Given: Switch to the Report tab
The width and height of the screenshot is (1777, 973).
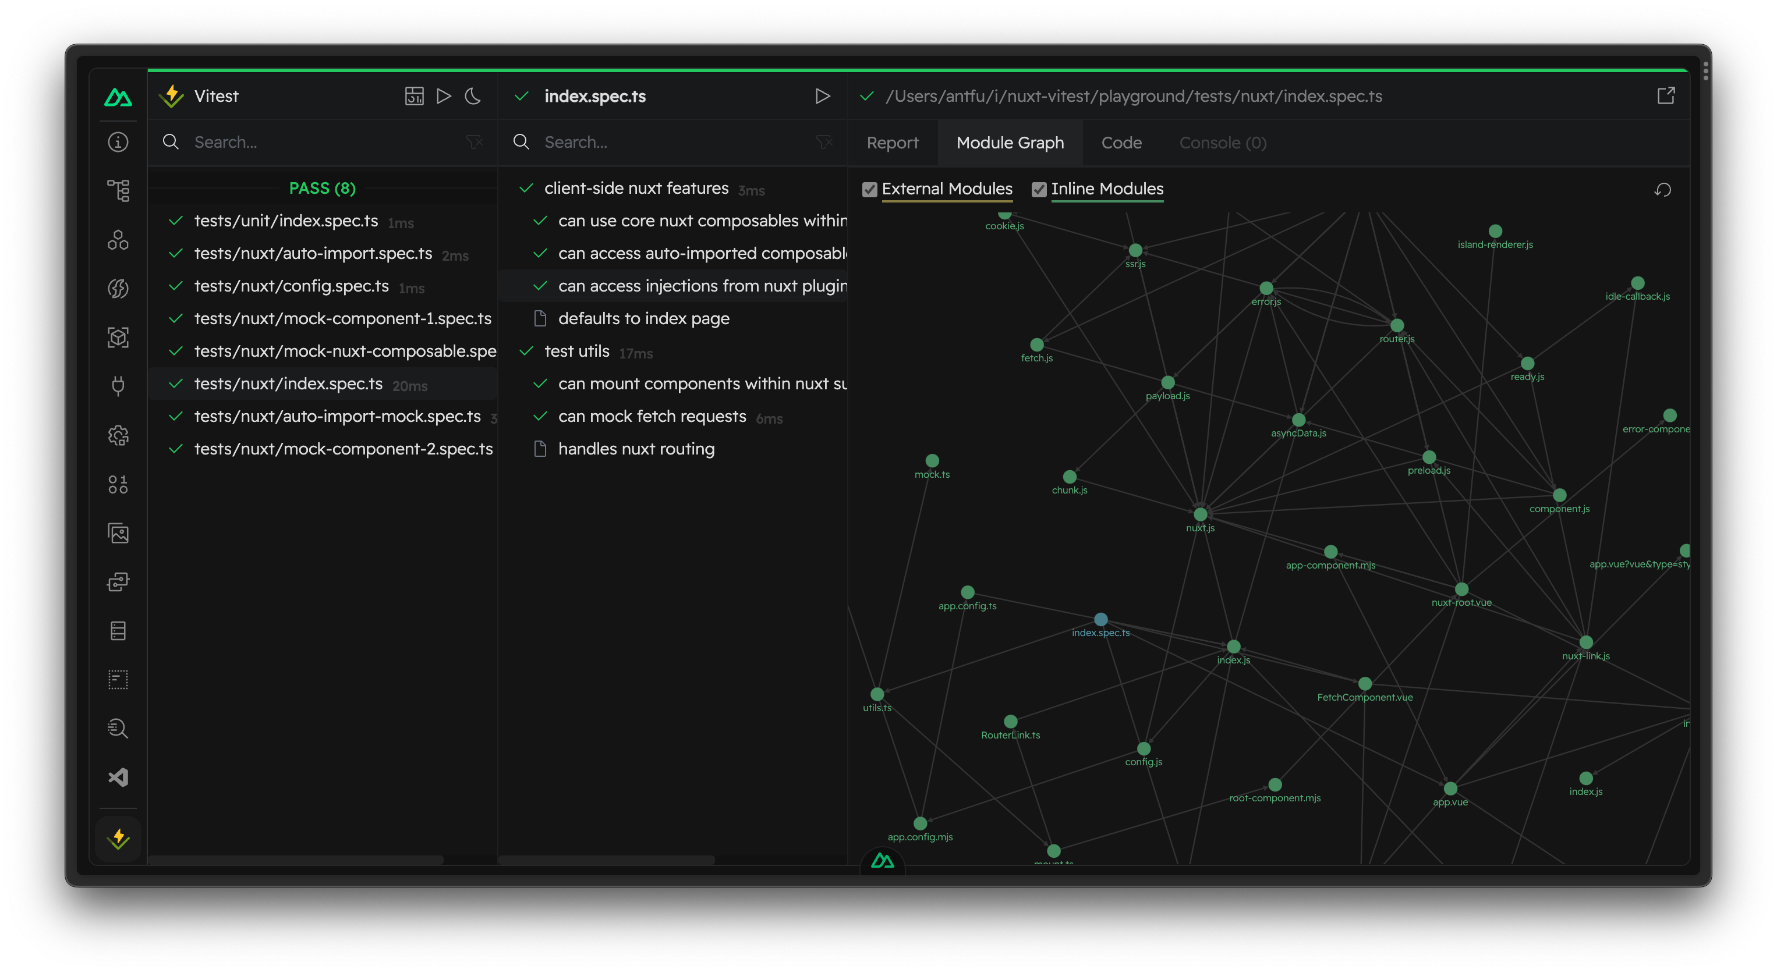Looking at the screenshot, I should (x=892, y=143).
